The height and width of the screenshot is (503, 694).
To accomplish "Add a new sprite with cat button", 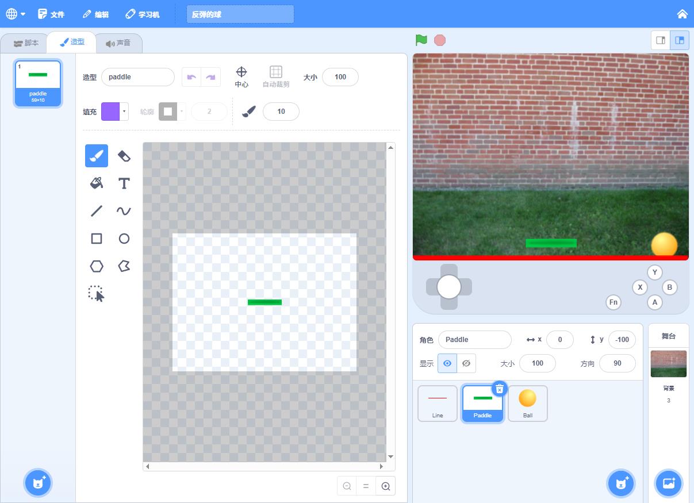I will 622,483.
